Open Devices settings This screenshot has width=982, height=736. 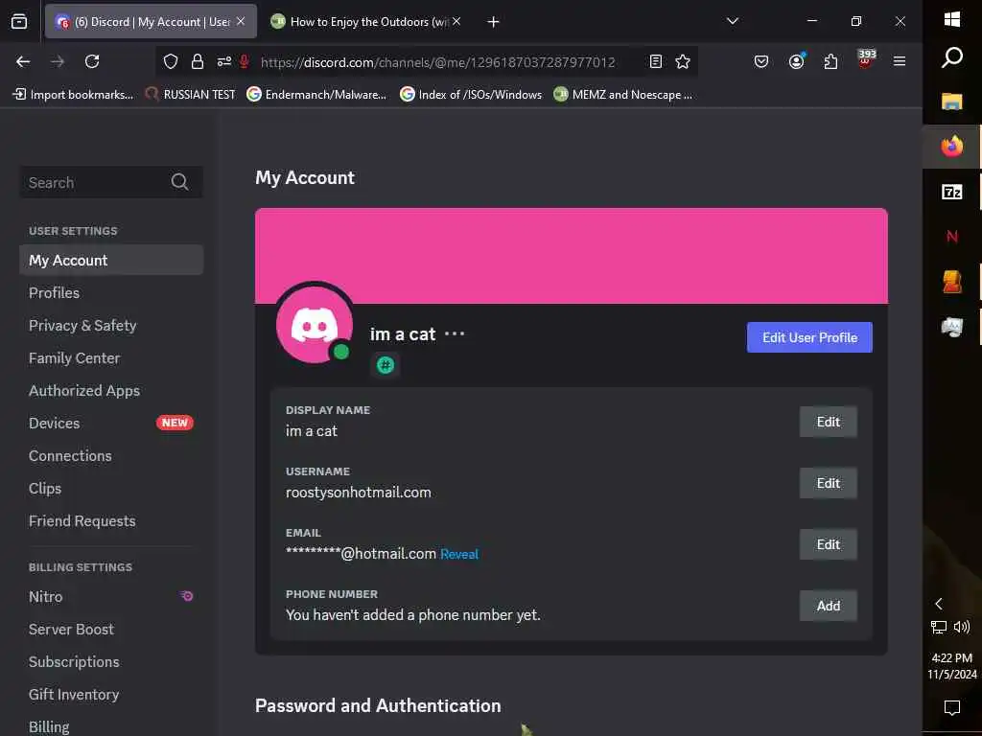pyautogui.click(x=111, y=423)
